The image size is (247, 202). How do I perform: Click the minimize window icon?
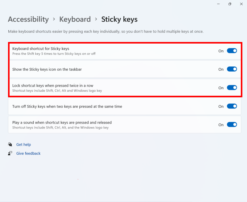(218, 4)
